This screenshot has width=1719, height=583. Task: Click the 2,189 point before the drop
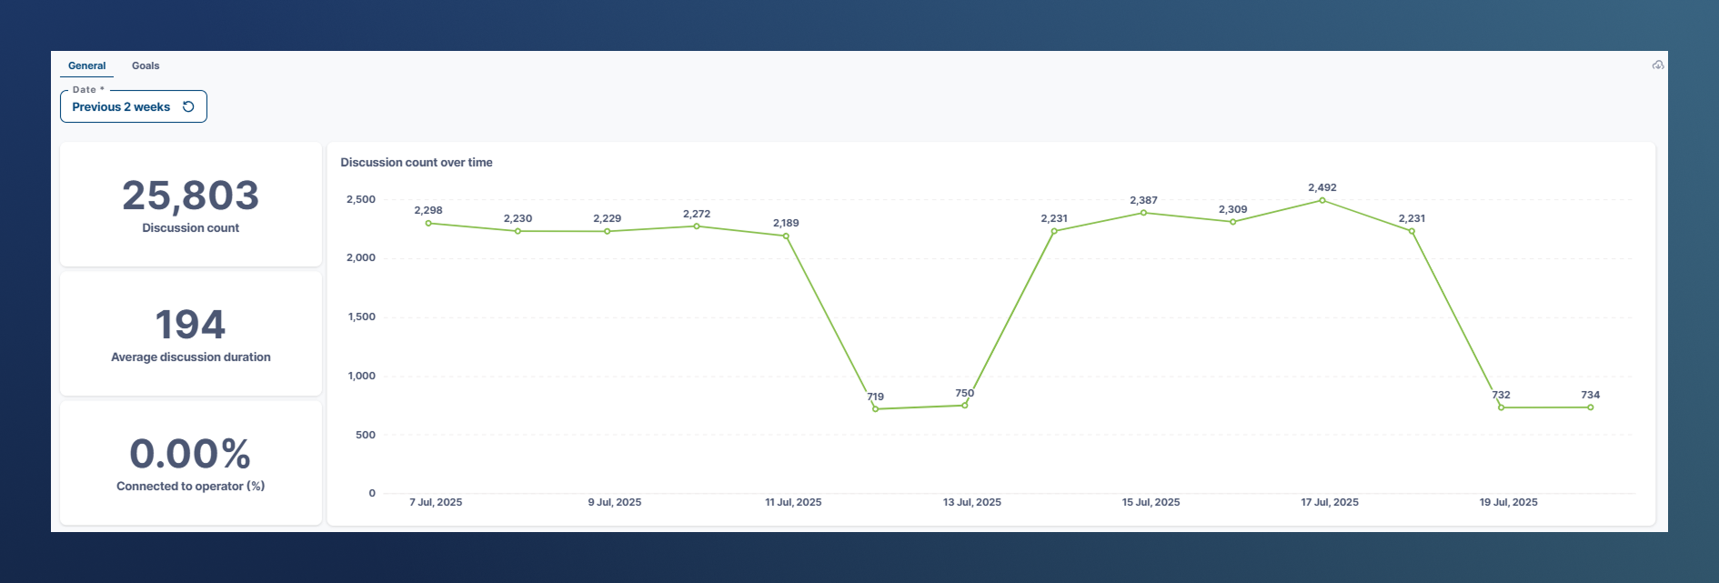786,236
